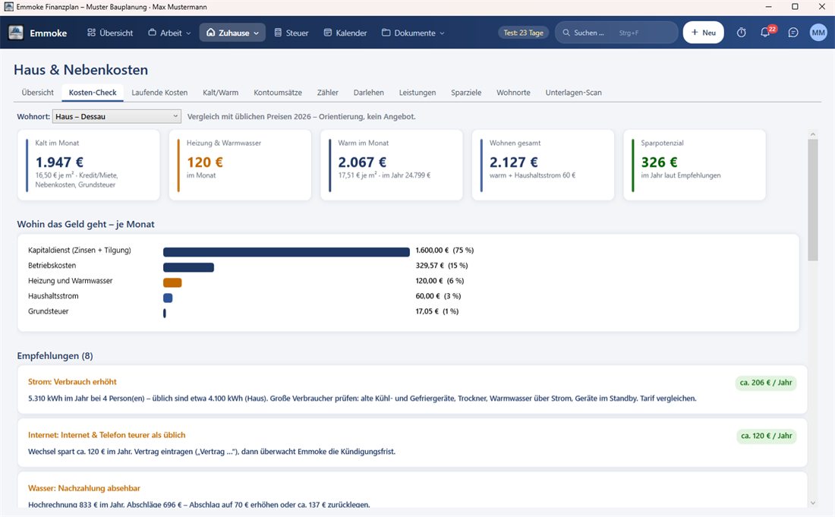Open notifications bell with 22 badge
The image size is (835, 517).
766,33
